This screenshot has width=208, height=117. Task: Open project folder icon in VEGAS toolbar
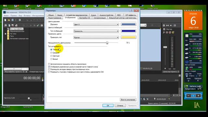pos(9,20)
